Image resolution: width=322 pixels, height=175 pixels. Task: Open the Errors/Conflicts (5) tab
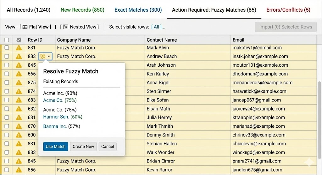coord(288,10)
